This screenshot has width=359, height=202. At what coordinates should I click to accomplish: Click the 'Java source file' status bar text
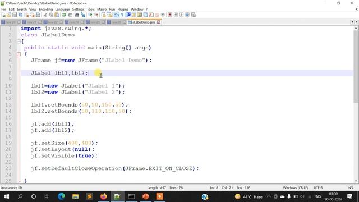tap(11, 187)
